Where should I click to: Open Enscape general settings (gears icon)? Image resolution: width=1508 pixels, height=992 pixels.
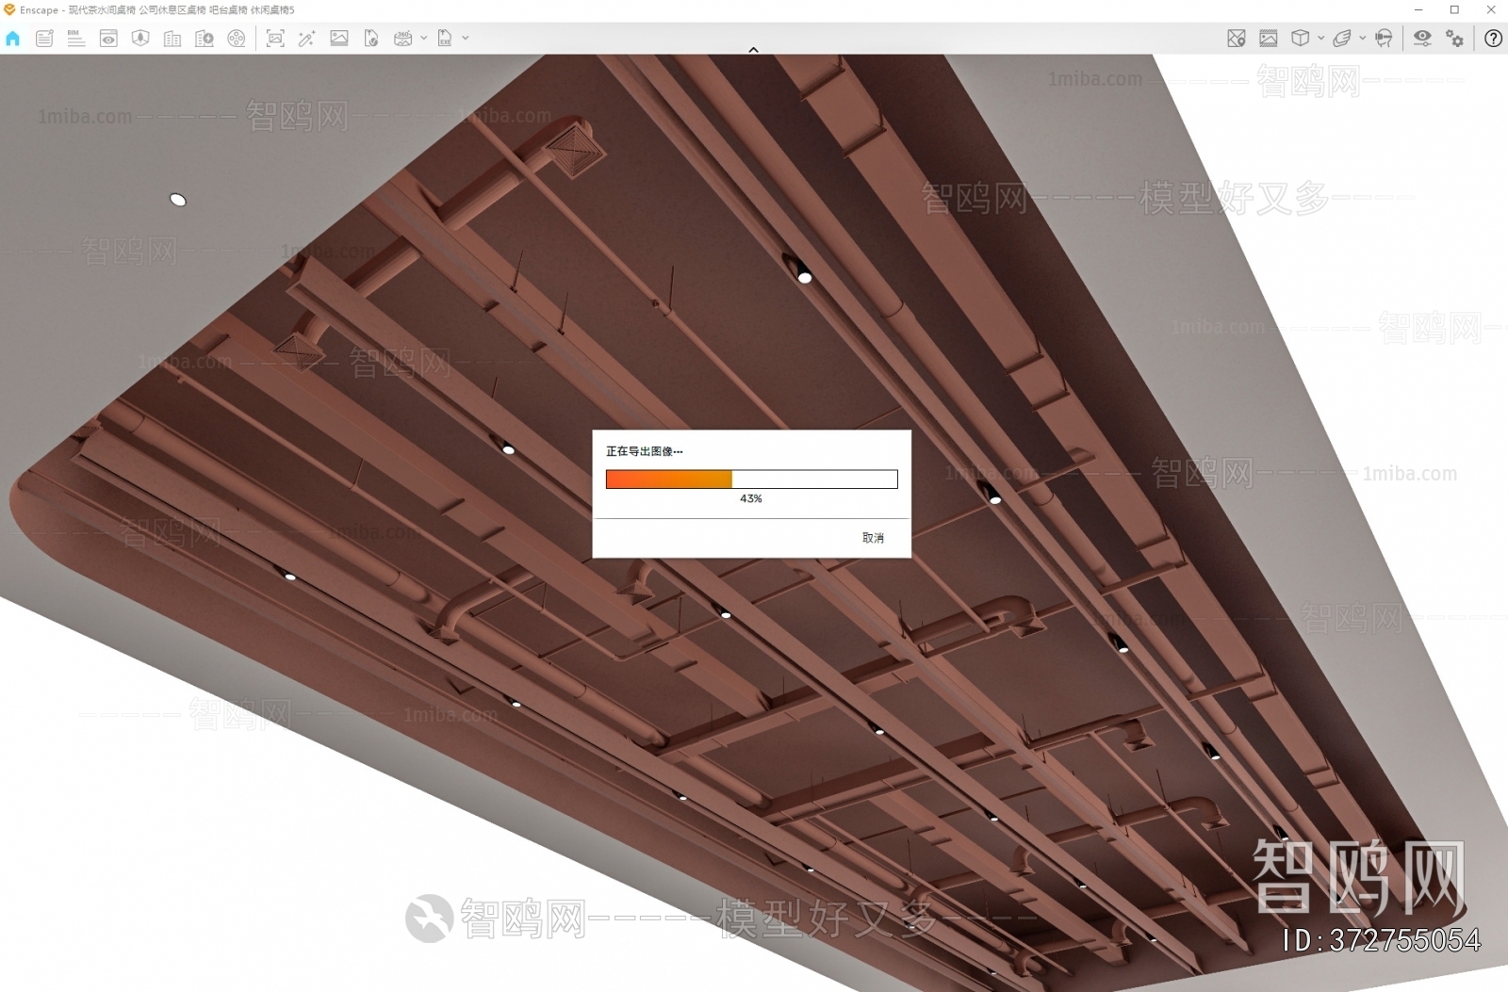(x=1453, y=39)
